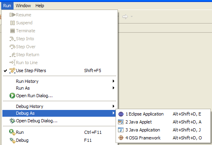Click the F11 shortcut text
Viewport: 212px width, 145px height.
pos(88,140)
